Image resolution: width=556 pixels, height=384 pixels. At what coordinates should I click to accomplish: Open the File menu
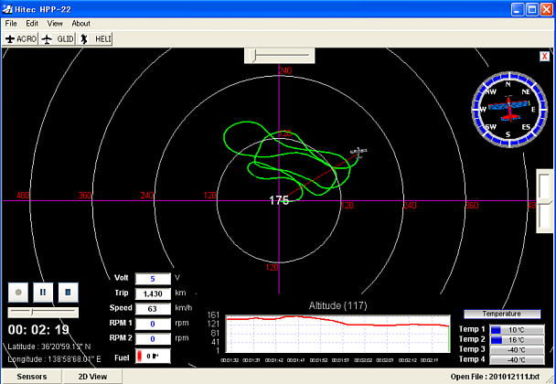11,23
